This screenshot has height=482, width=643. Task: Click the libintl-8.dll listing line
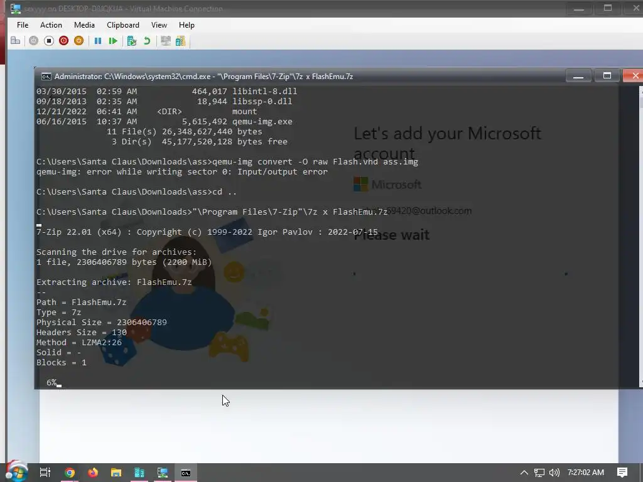[x=166, y=92]
